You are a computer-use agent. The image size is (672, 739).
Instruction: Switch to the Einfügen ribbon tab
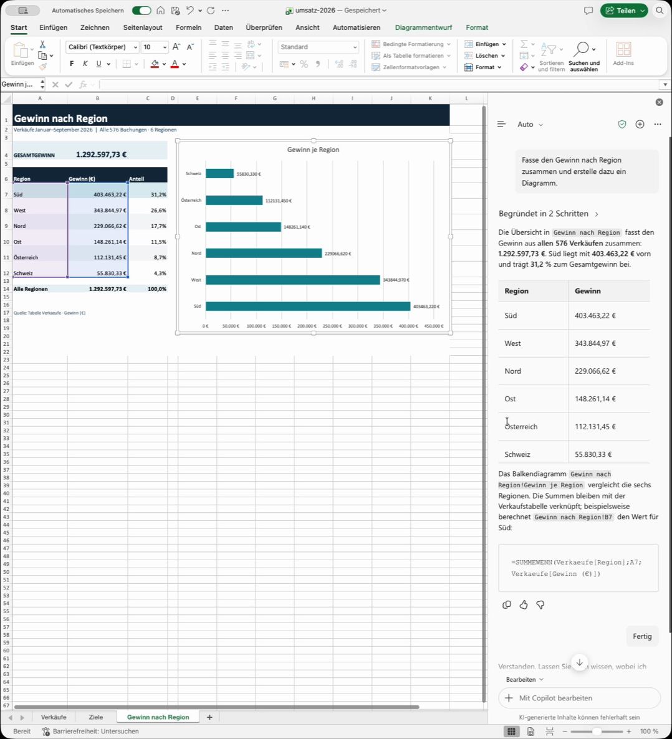pyautogui.click(x=53, y=27)
